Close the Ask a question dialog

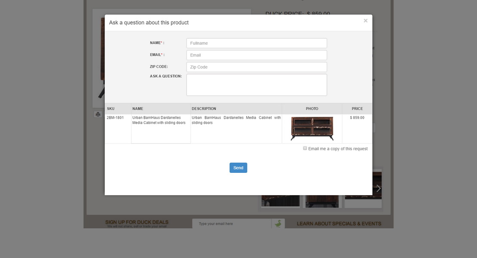(x=365, y=21)
